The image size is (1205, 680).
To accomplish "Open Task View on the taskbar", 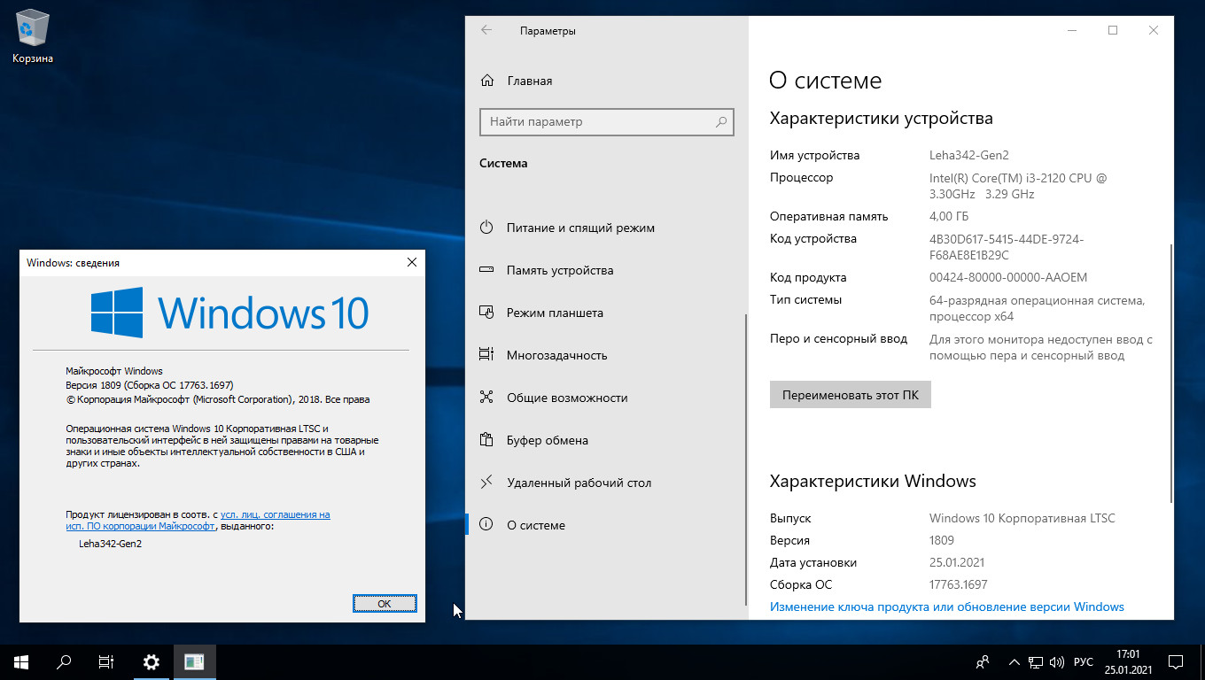I will pos(106,661).
